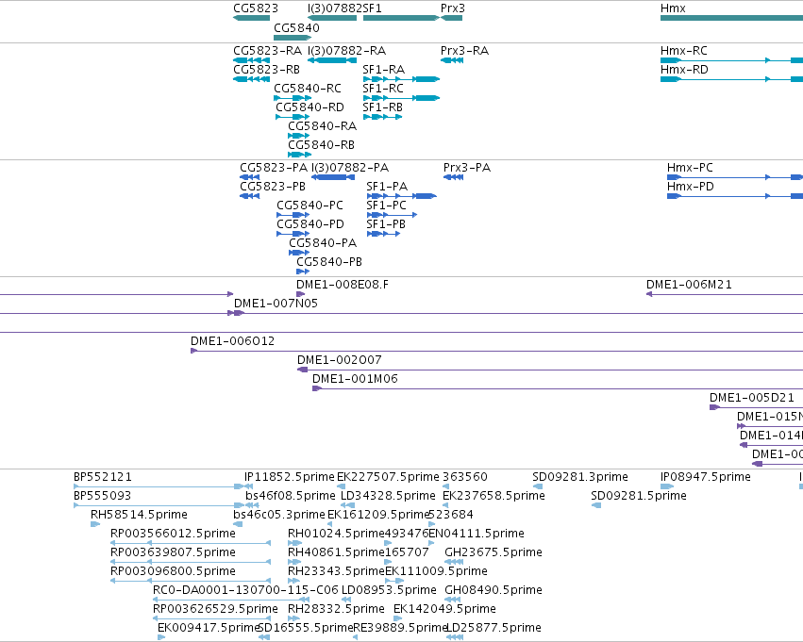Choose the CG5840-PC protein label
Image resolution: width=803 pixels, height=642 pixels.
309,206
